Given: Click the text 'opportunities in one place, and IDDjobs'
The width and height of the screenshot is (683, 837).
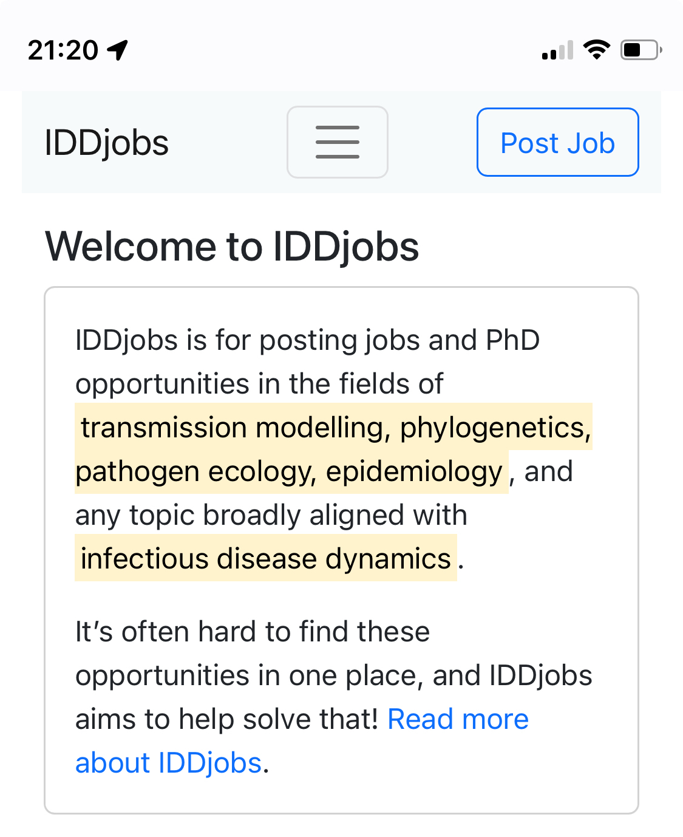Looking at the screenshot, I should click(x=333, y=675).
